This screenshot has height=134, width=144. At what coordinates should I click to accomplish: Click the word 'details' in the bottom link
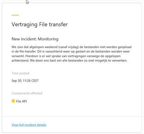click(41, 125)
